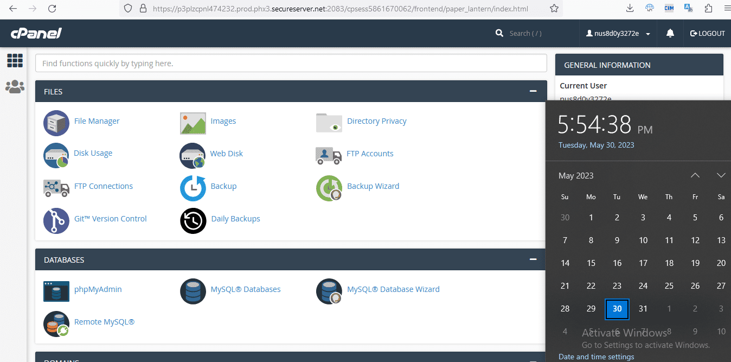Open the Remote MySQL icon
This screenshot has height=362, width=731.
coord(56,323)
